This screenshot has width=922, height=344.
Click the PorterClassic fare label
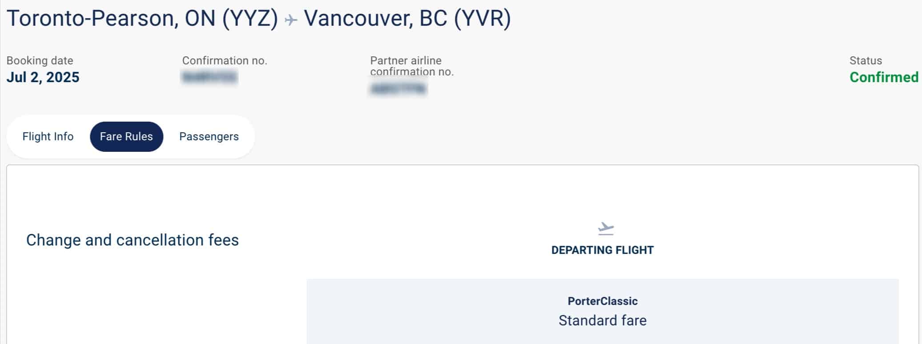(604, 301)
